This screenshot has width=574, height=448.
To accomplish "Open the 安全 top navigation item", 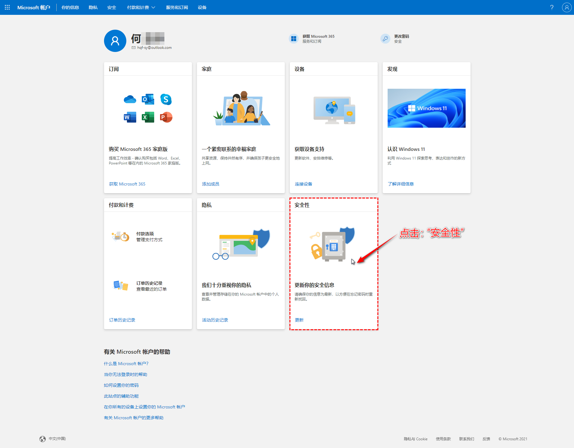I will click(x=112, y=7).
